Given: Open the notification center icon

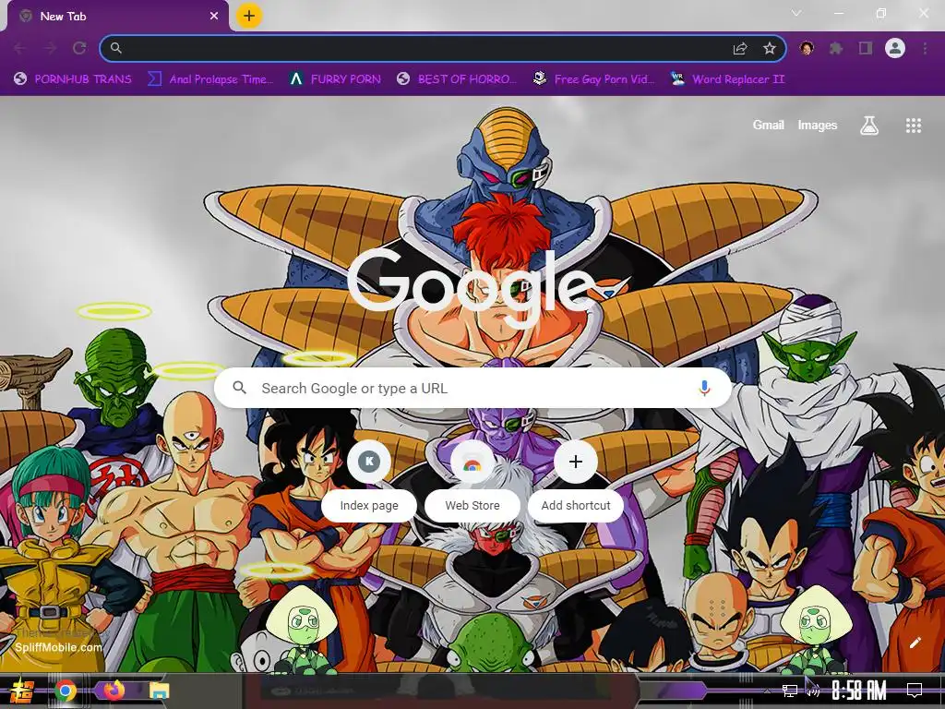Looking at the screenshot, I should coord(915,691).
